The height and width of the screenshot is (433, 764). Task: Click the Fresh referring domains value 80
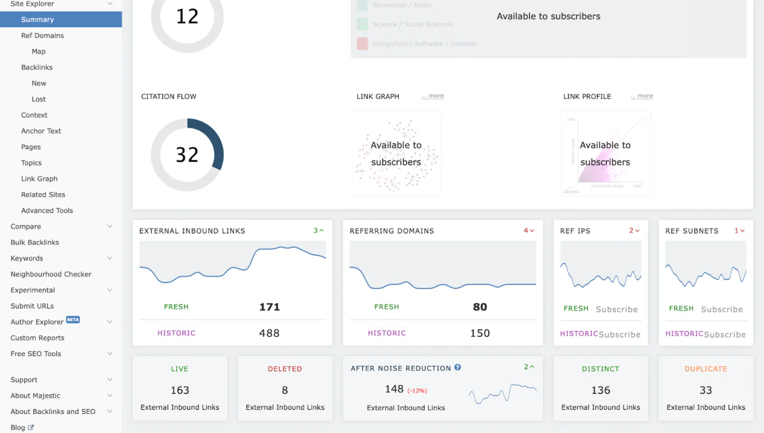[480, 307]
